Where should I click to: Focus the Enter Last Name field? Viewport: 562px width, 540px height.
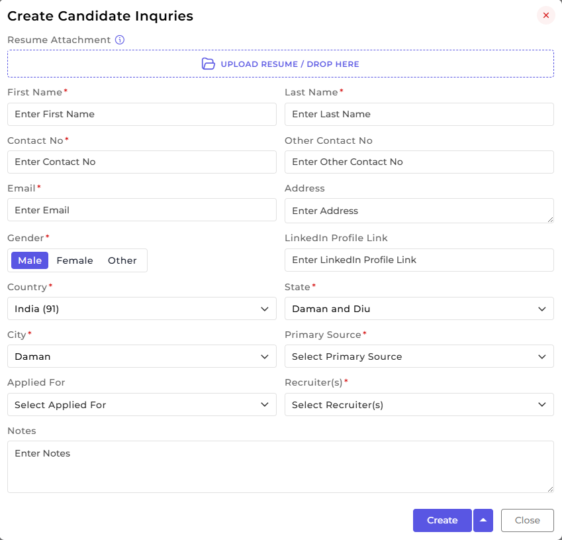coord(419,115)
